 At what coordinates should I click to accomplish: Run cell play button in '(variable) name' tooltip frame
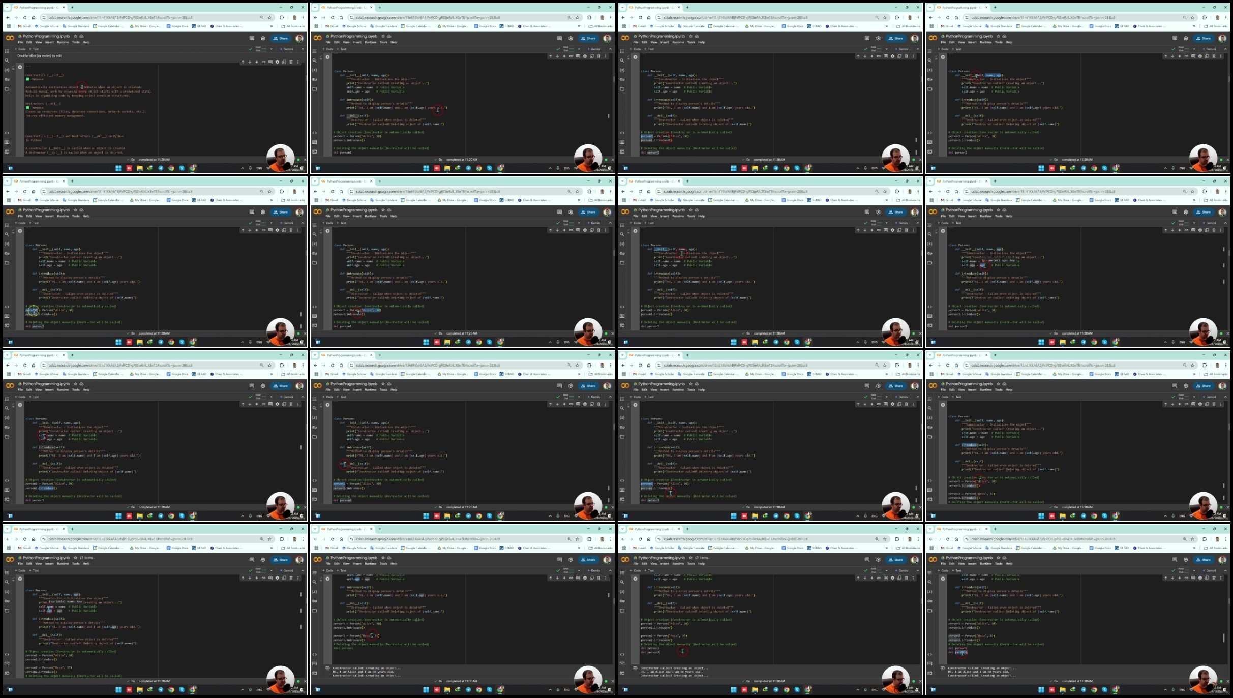(20, 579)
